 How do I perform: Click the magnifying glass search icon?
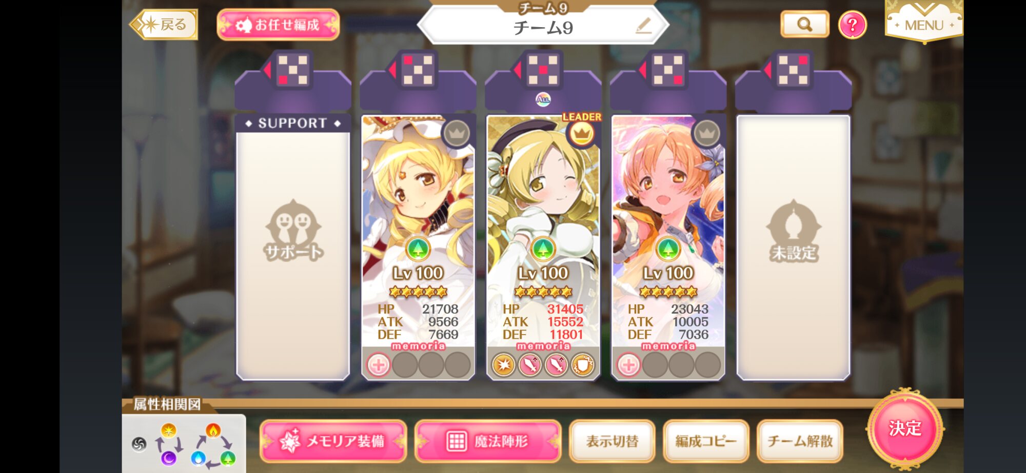pos(804,24)
